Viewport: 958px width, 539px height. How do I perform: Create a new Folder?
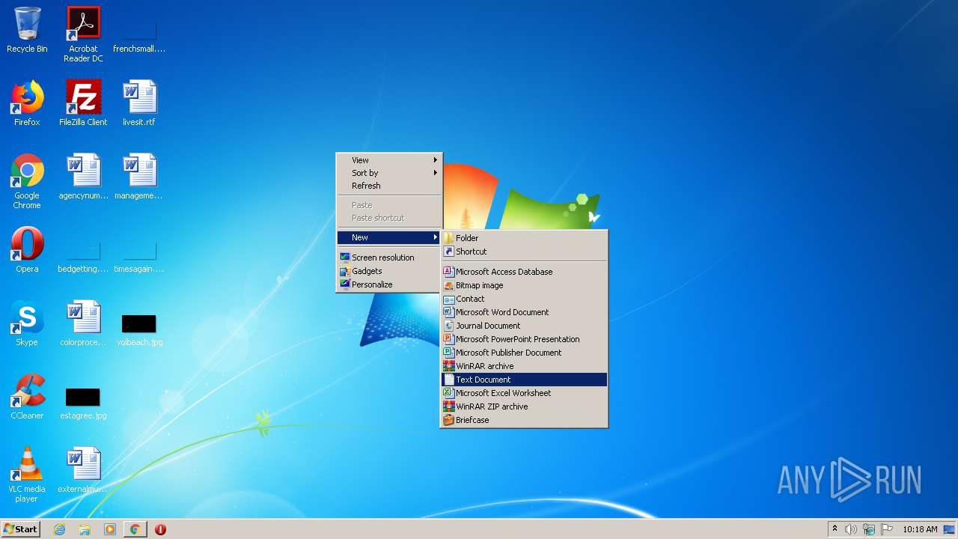524,238
